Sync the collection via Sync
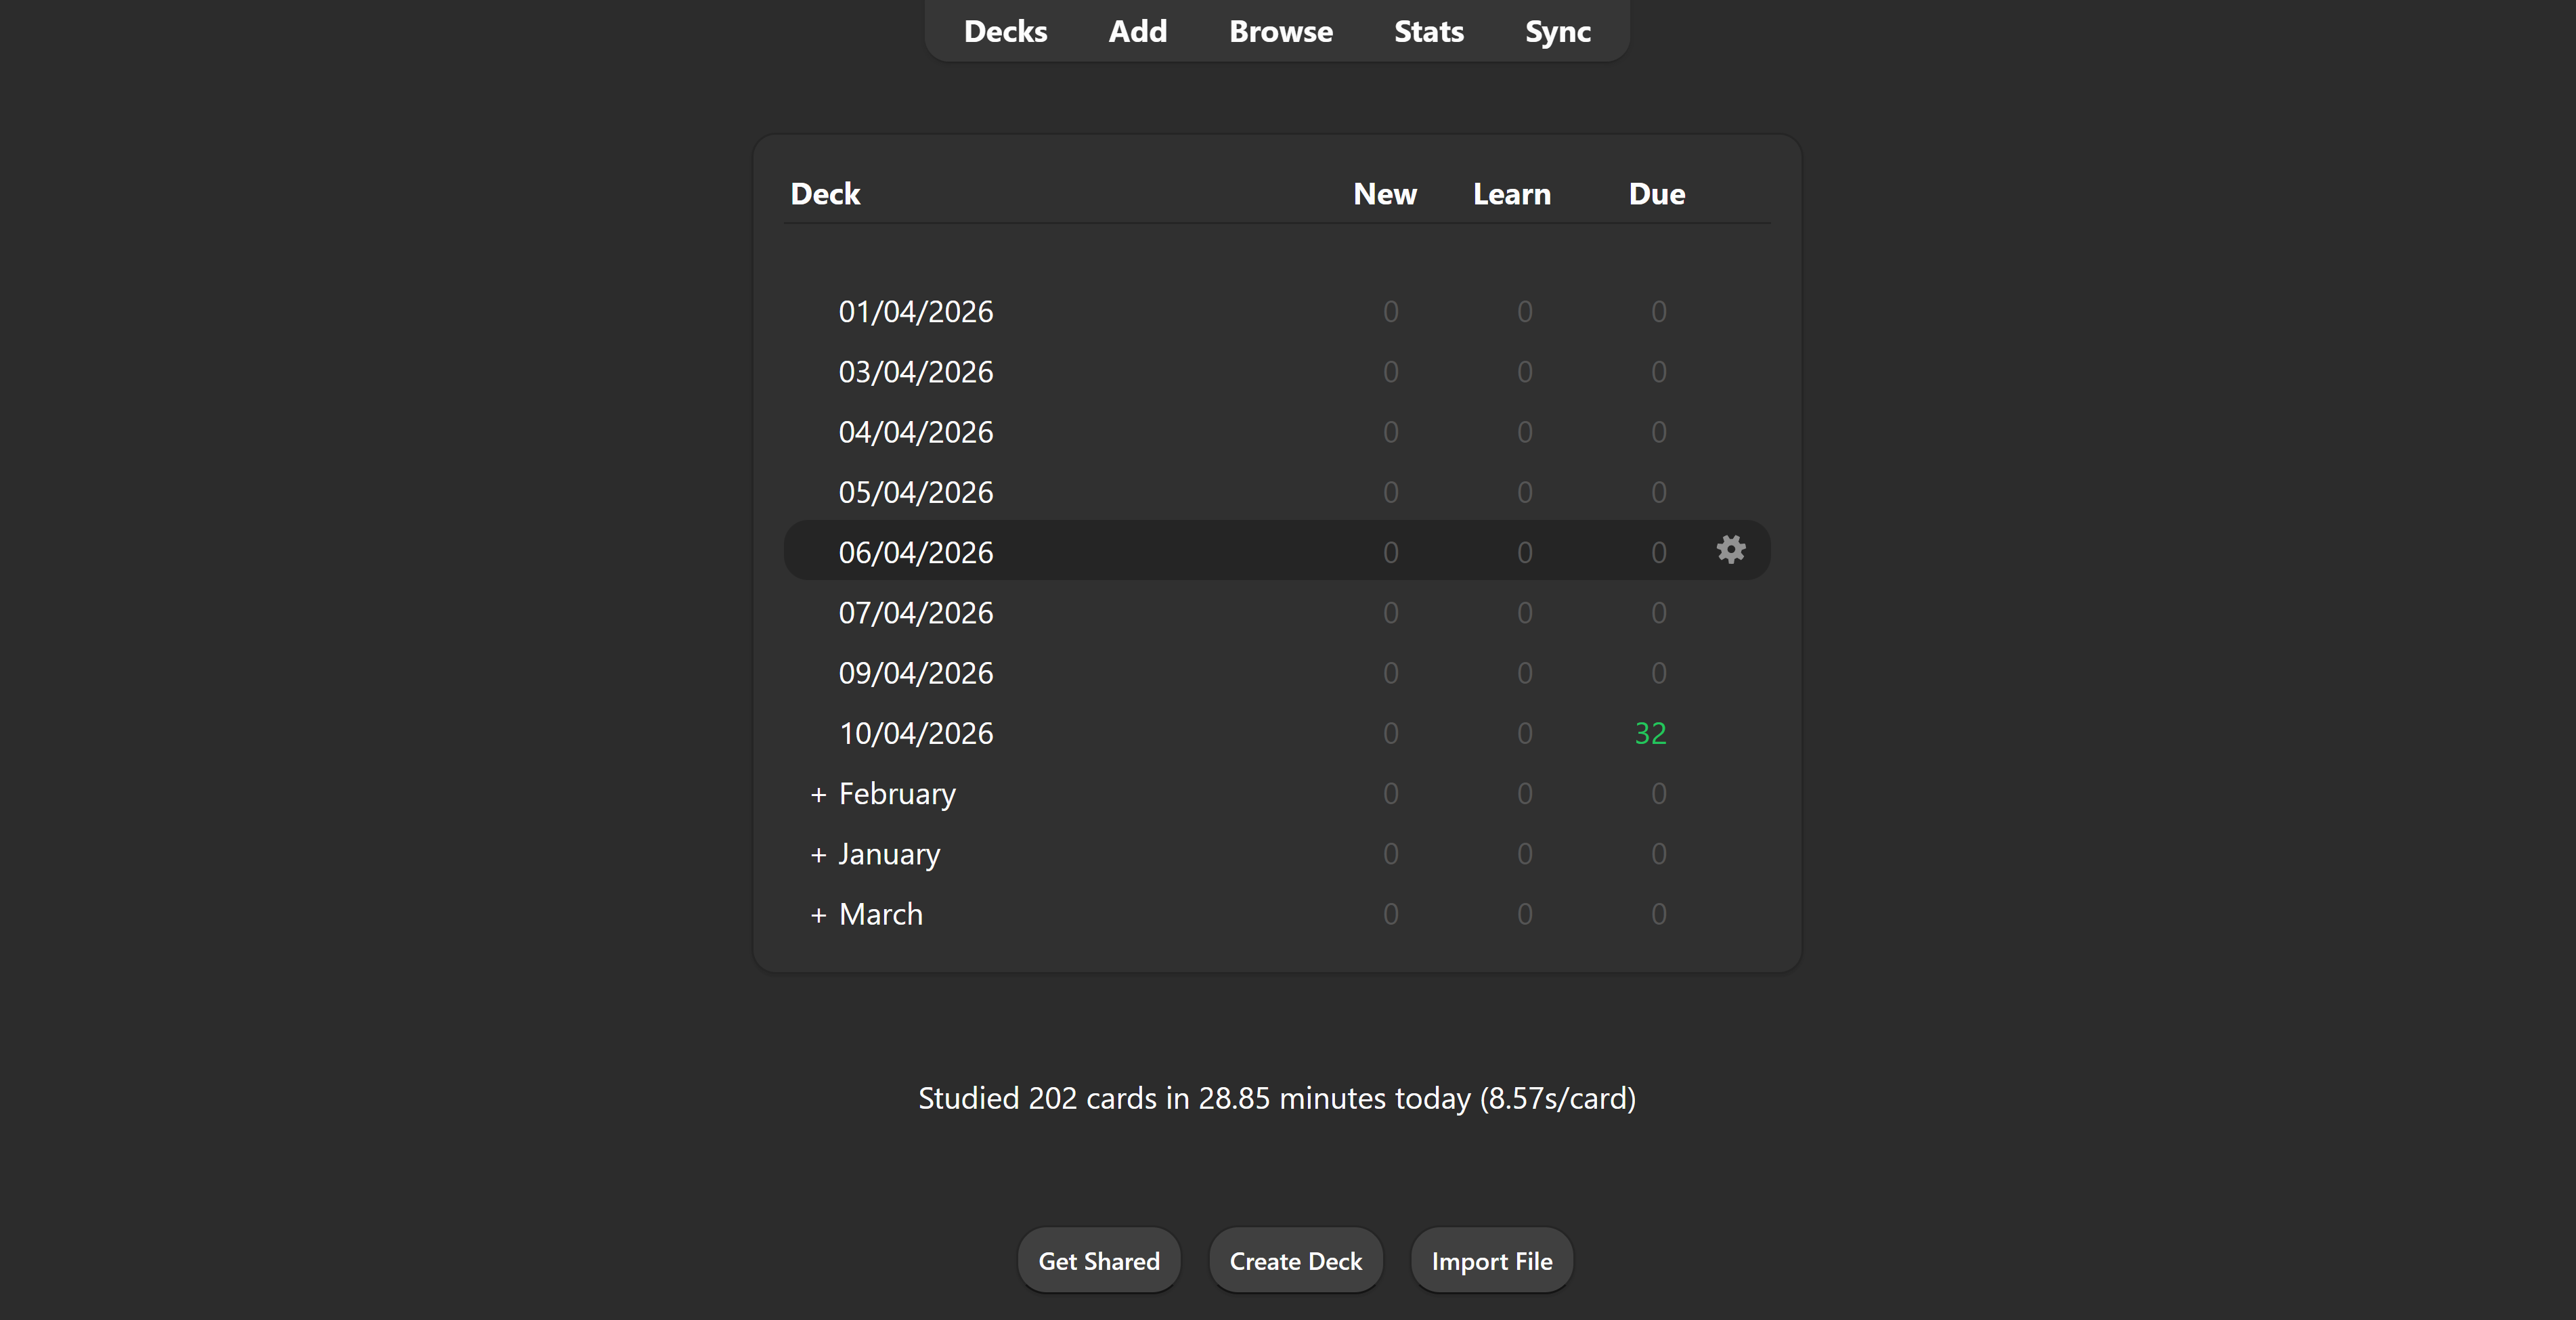Viewport: 2576px width, 1320px height. [x=1557, y=32]
